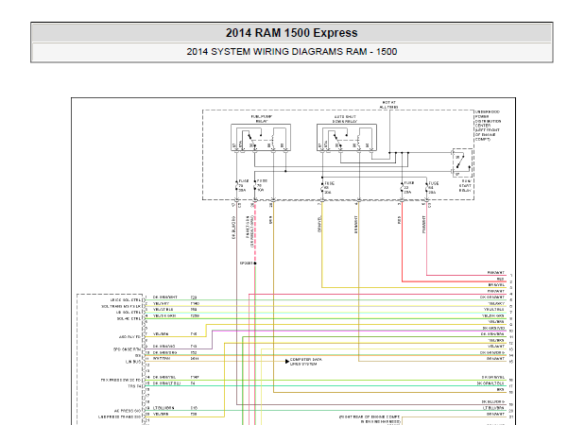This screenshot has width=568, height=425.
Task: Click the splice dot on the dashed pink wire
Action: pyautogui.click(x=255, y=263)
